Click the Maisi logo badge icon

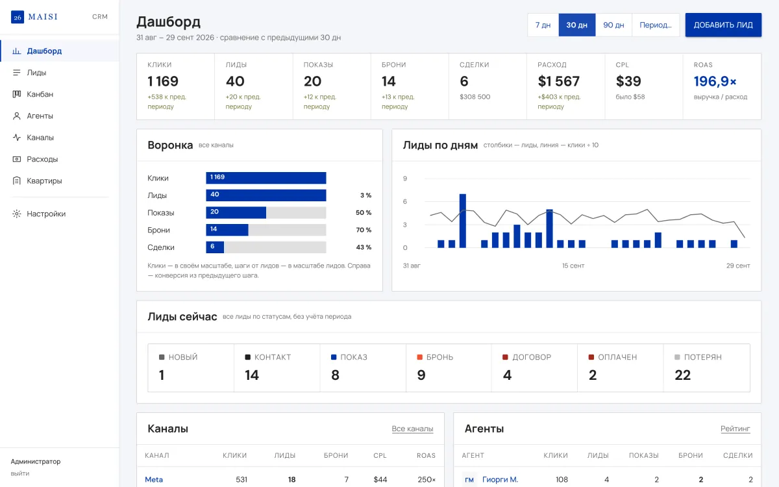[x=18, y=17]
